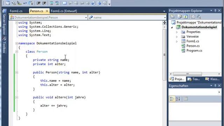224x126 pixels.
Task: Close the Projektmappen-Explorer panel
Action: (219, 10)
